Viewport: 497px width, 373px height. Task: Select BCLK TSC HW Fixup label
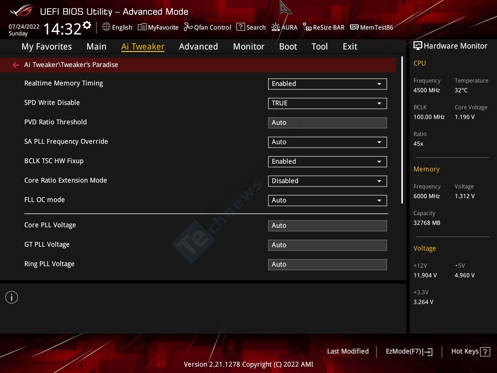[x=54, y=161]
